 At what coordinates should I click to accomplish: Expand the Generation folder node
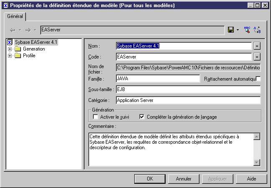click(10, 49)
